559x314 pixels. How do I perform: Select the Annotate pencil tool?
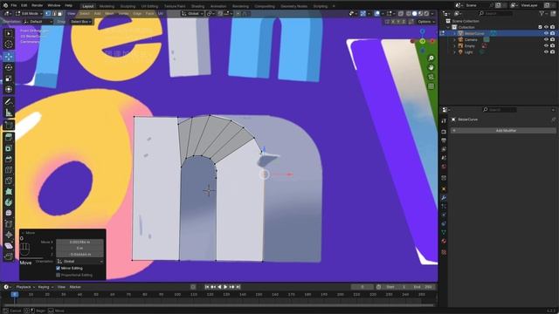point(9,101)
